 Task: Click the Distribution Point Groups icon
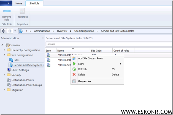[9, 85]
